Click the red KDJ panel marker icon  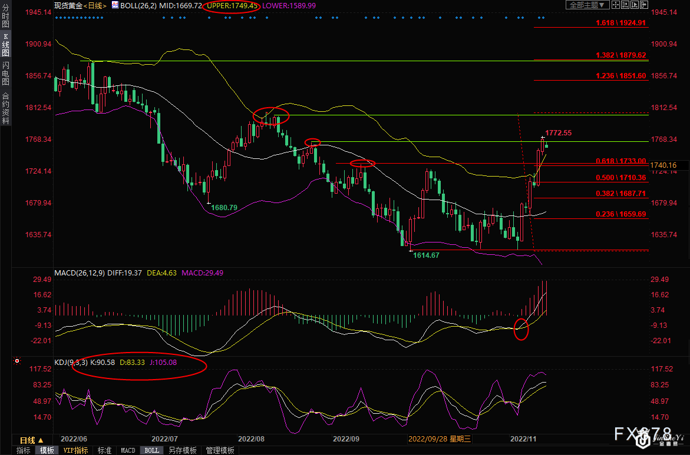click(17, 361)
